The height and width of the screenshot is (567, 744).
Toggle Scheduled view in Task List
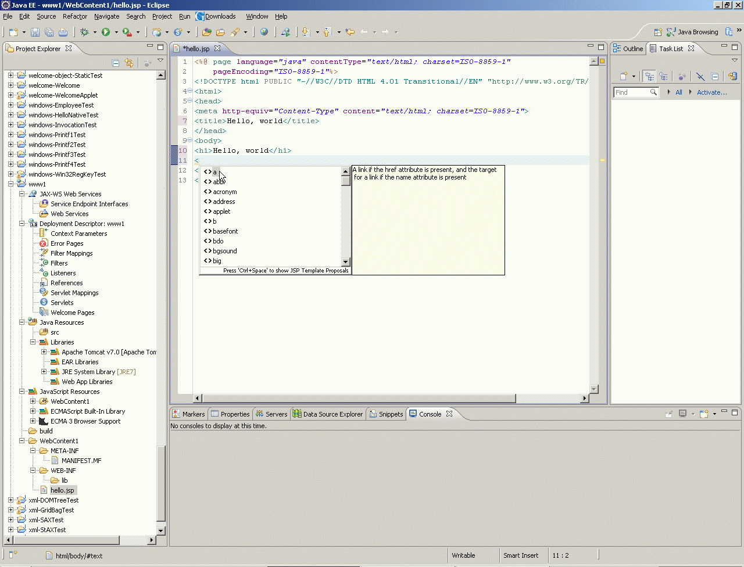point(663,76)
